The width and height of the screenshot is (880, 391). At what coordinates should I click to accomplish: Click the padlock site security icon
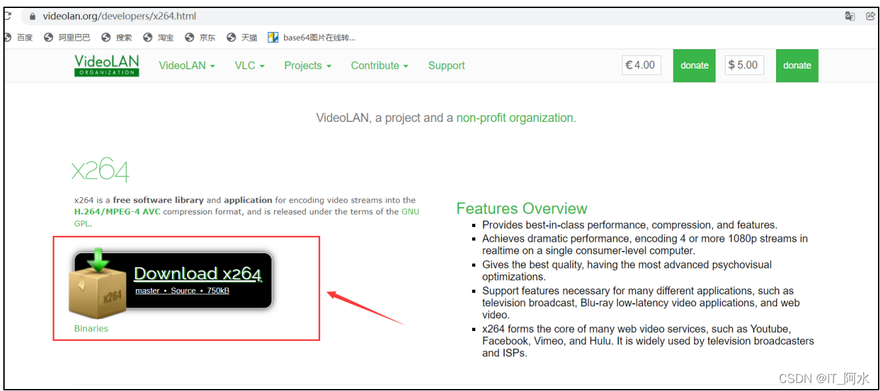pyautogui.click(x=31, y=16)
